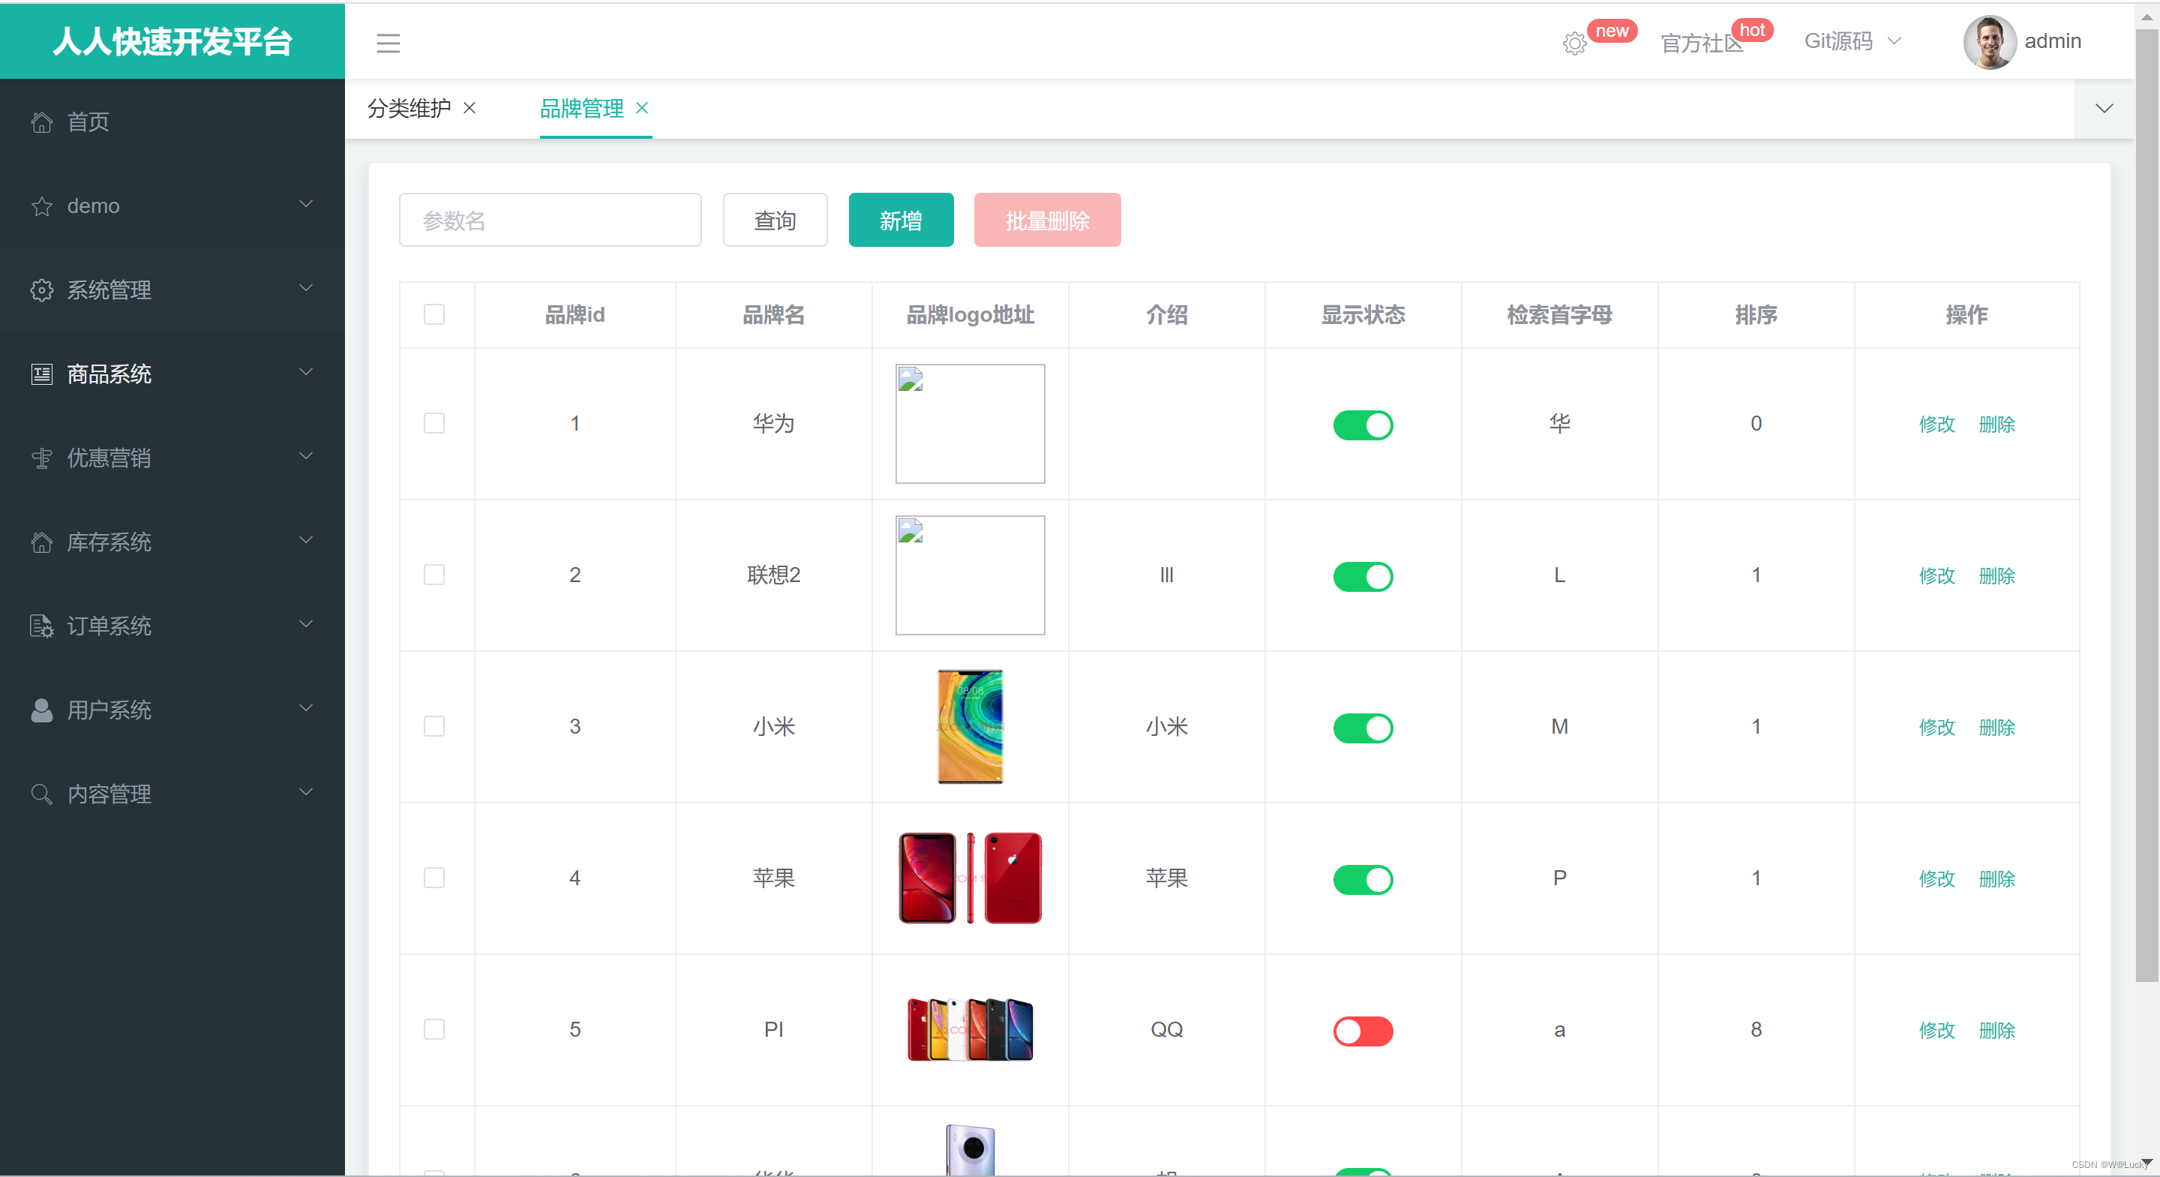Click the gear icon beside 系统管理

[42, 290]
